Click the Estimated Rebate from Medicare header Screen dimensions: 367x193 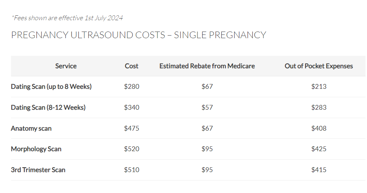point(207,66)
